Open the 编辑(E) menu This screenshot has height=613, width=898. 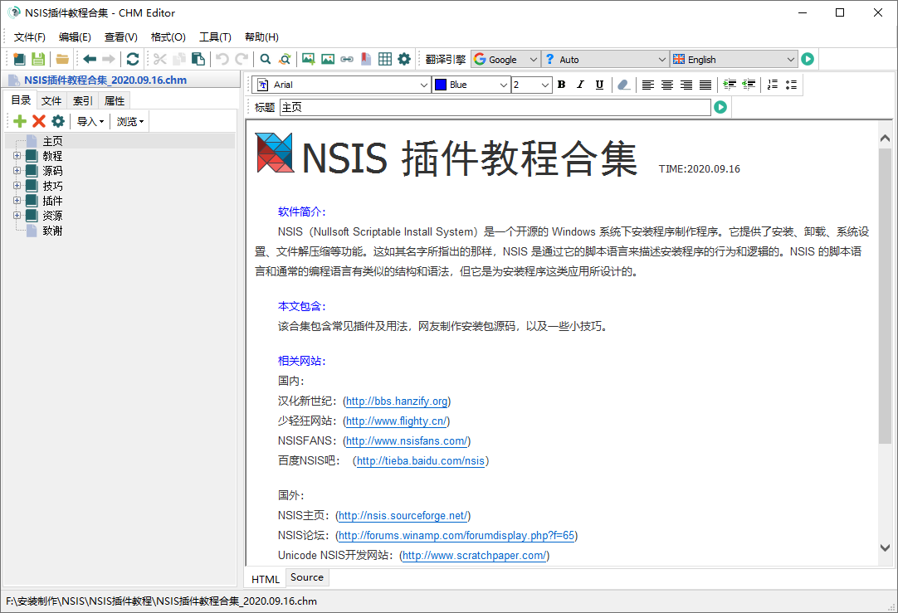coord(75,37)
